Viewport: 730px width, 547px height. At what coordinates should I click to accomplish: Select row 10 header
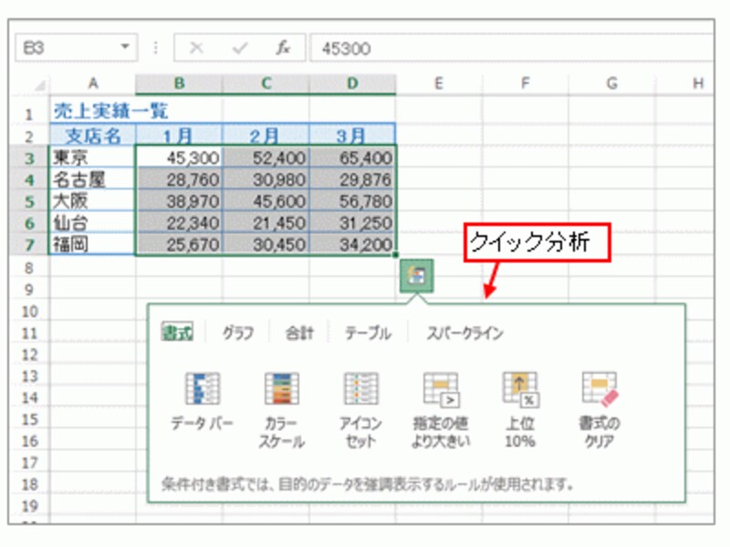tap(29, 311)
